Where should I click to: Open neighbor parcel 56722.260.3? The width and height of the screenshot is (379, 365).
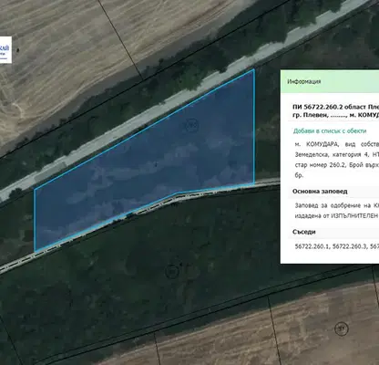click(x=350, y=246)
